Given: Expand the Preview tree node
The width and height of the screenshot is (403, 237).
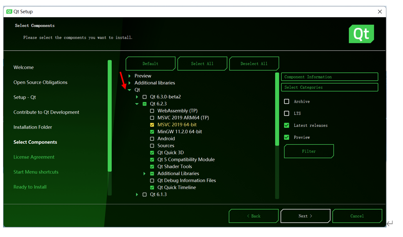Looking at the screenshot, I should click(129, 76).
